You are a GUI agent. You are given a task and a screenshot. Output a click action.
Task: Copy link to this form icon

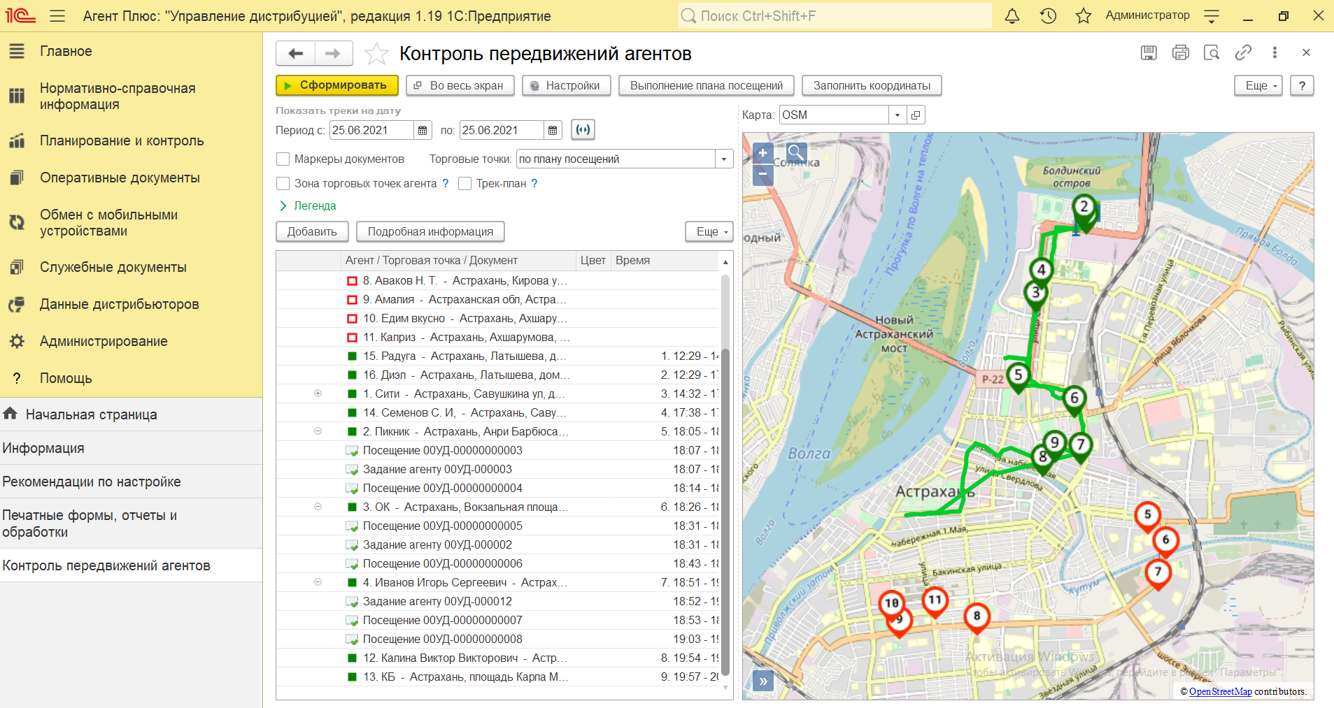click(x=1243, y=52)
